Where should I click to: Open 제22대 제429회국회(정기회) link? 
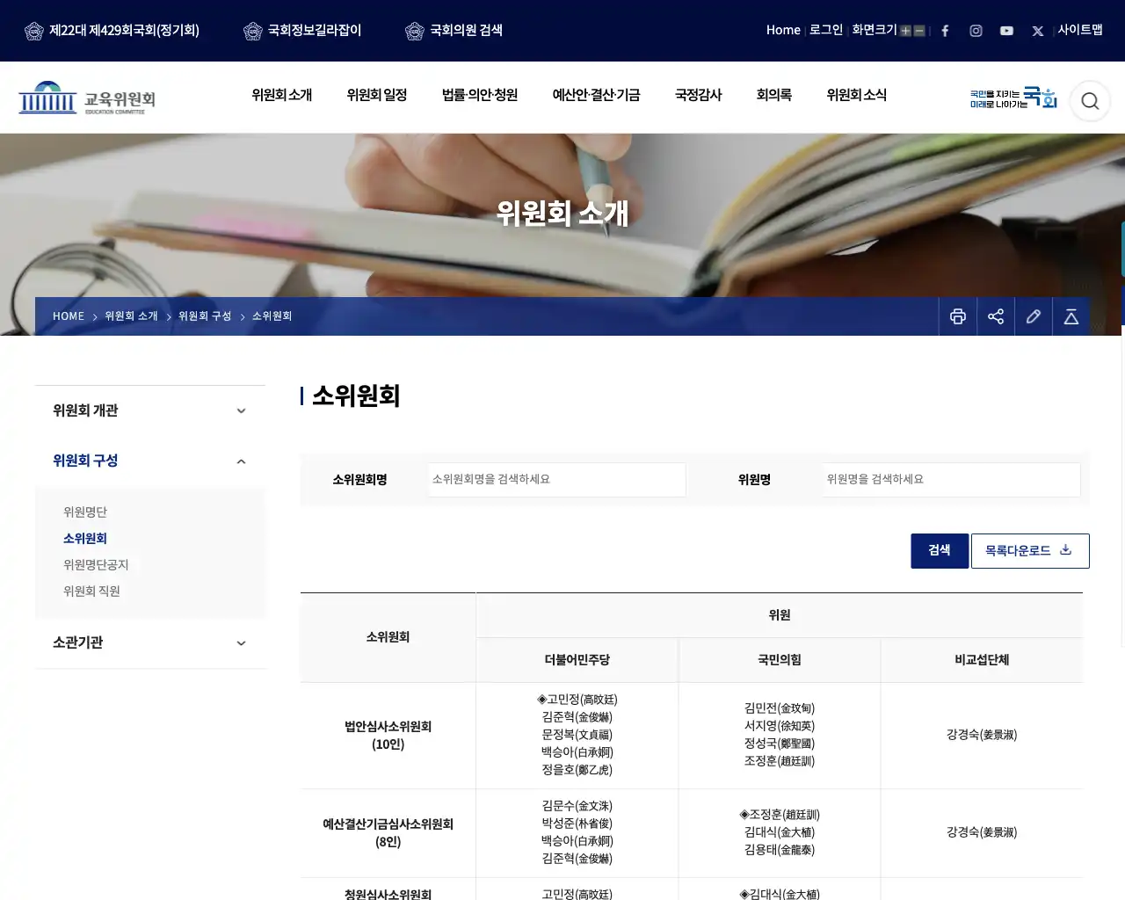click(124, 31)
